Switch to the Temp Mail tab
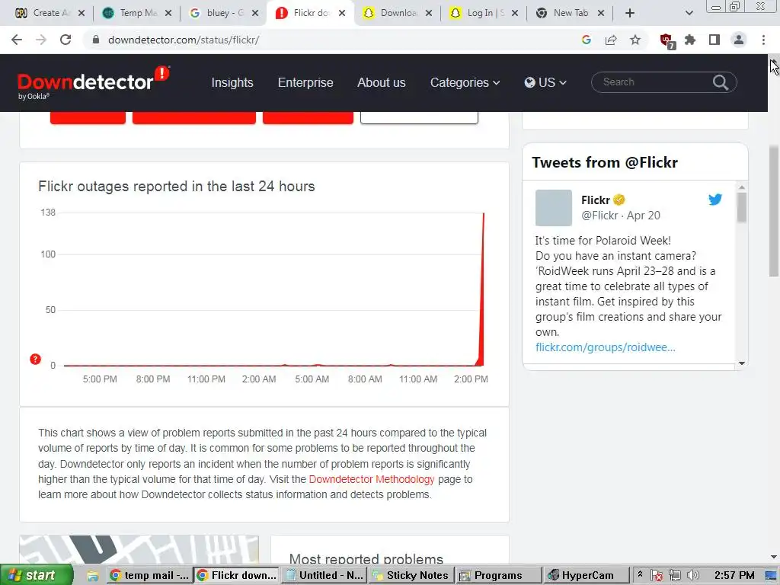The width and height of the screenshot is (780, 585). click(137, 13)
